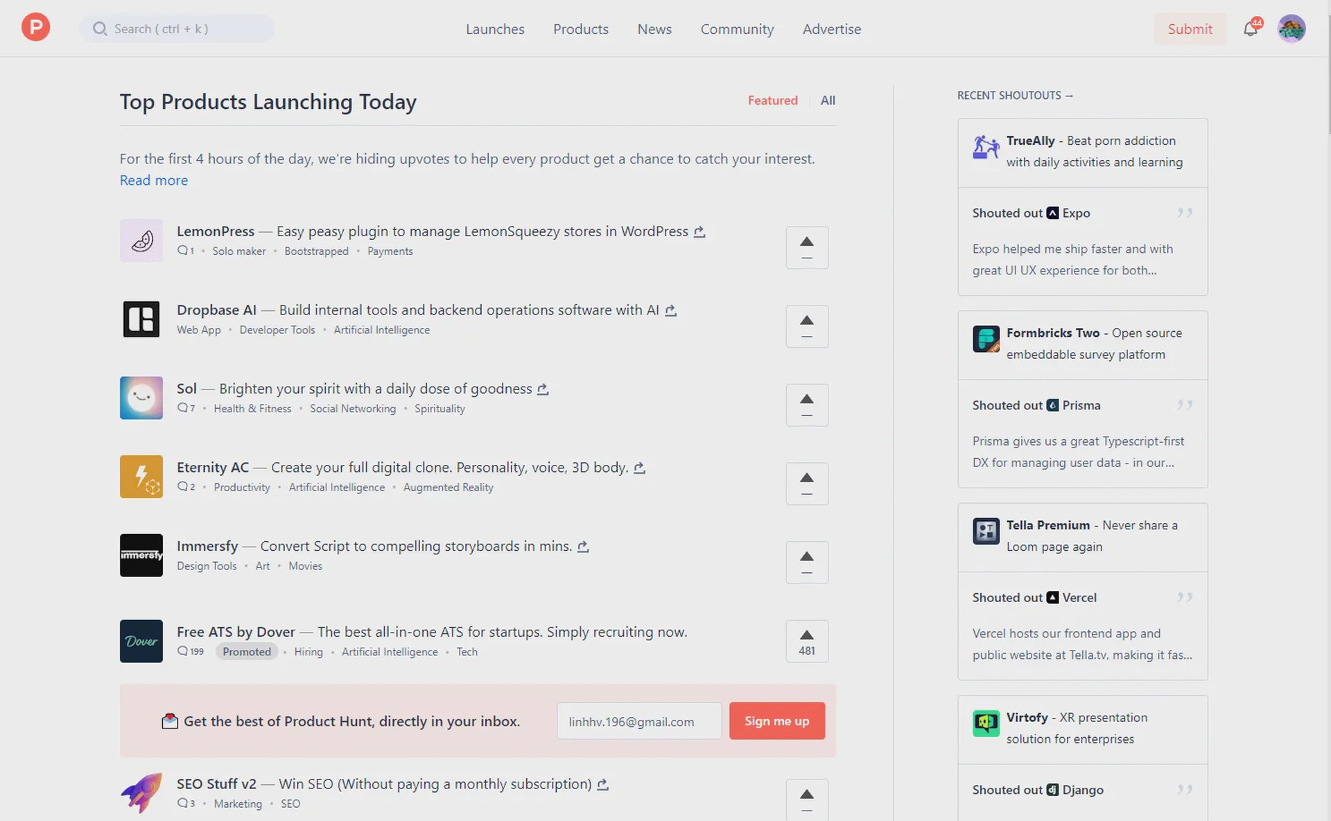Open the Augmented Reality tag

pos(449,487)
